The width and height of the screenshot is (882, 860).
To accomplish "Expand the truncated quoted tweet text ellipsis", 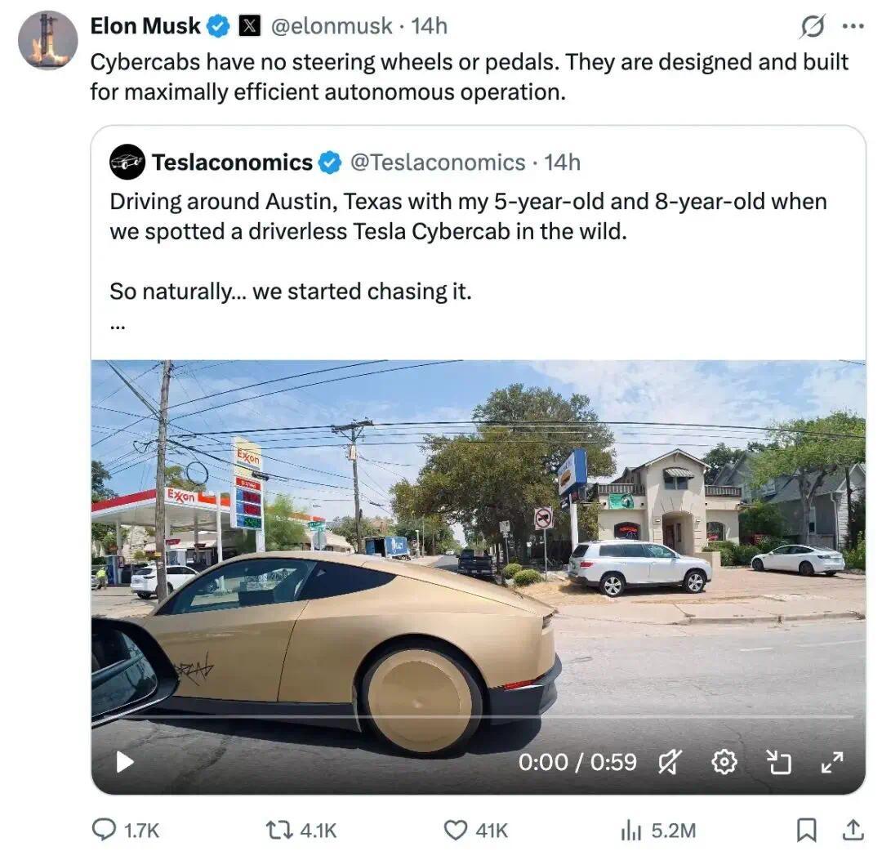I will click(118, 326).
